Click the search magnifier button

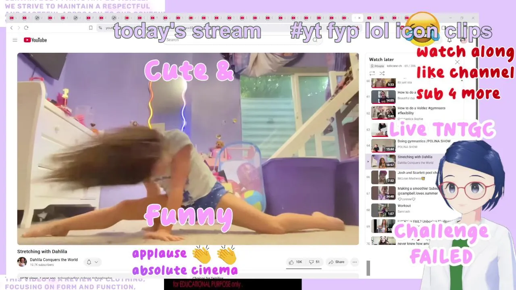tap(315, 40)
